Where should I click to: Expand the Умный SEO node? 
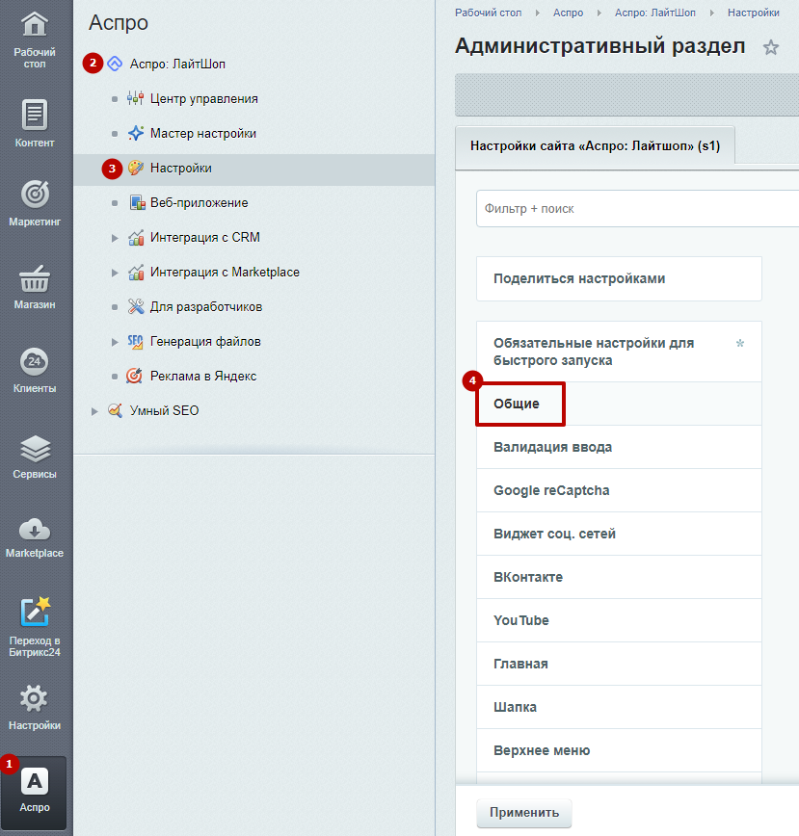[94, 411]
